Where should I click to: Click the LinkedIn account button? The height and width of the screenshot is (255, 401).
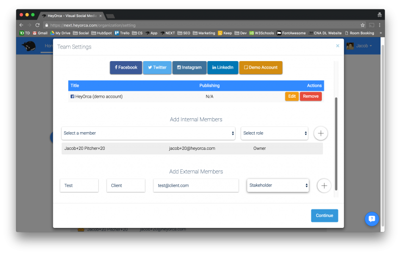pyautogui.click(x=223, y=68)
